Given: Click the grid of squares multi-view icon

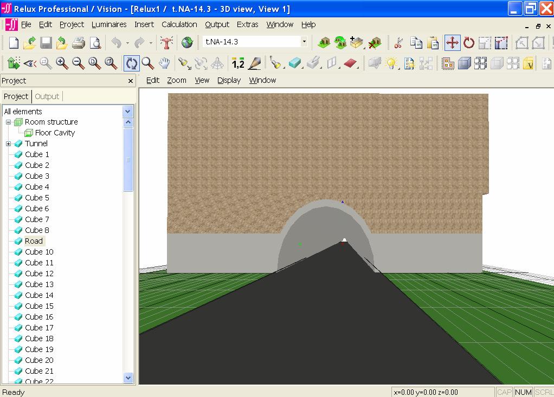Looking at the screenshot, I should pyautogui.click(x=480, y=63).
